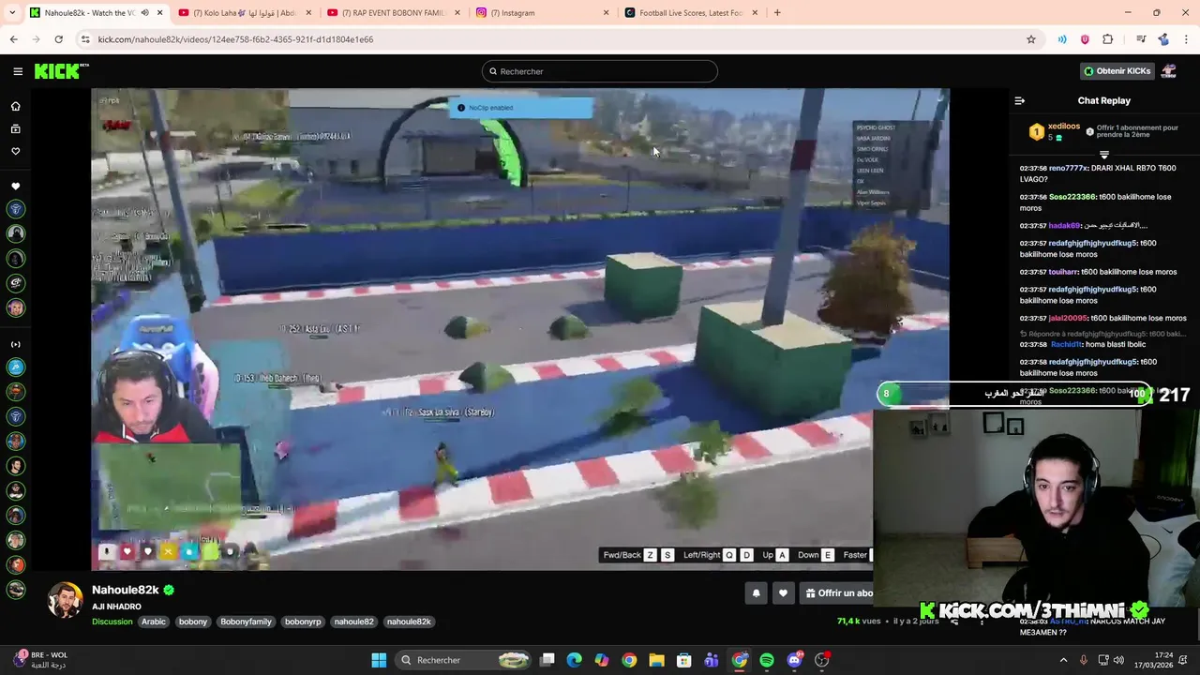Open the Discussion category link
The image size is (1200, 675).
click(112, 622)
